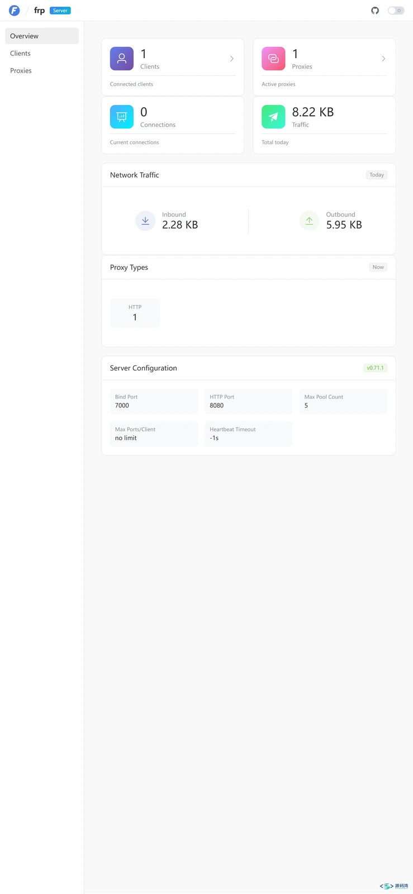413x894 pixels.
Task: Click the Outbound upload arrow icon
Action: pos(309,221)
